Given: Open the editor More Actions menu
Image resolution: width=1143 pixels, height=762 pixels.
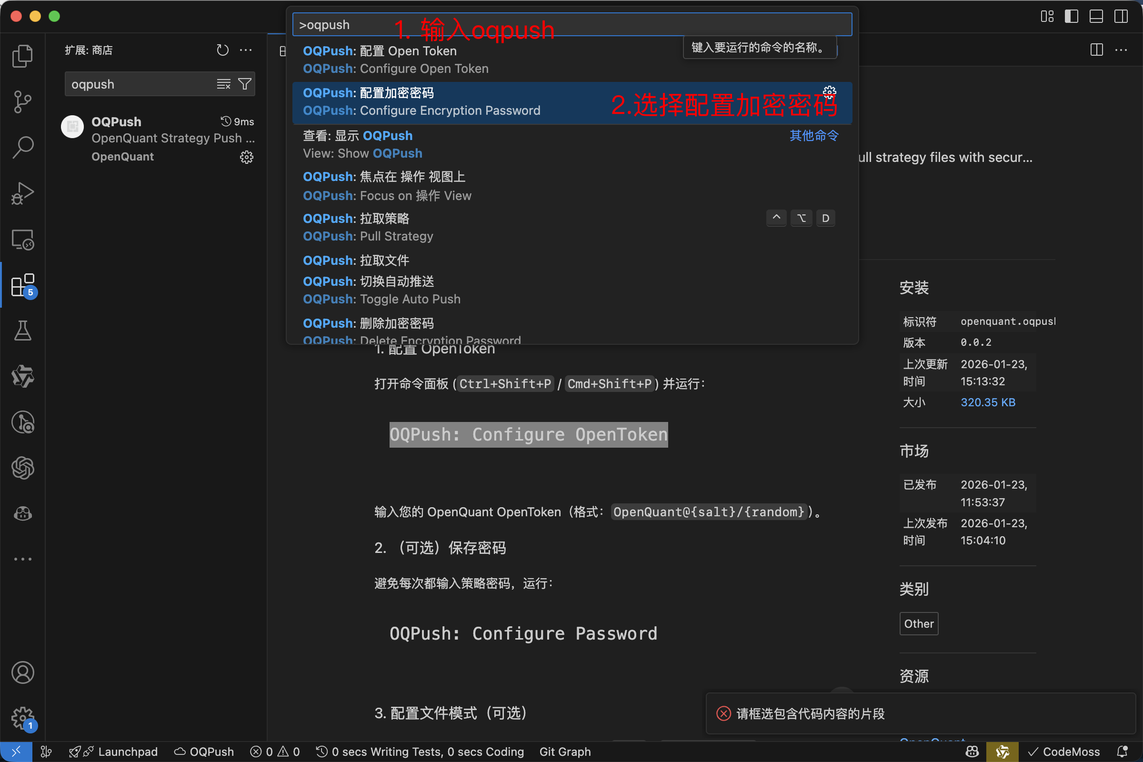Looking at the screenshot, I should pyautogui.click(x=1122, y=50).
